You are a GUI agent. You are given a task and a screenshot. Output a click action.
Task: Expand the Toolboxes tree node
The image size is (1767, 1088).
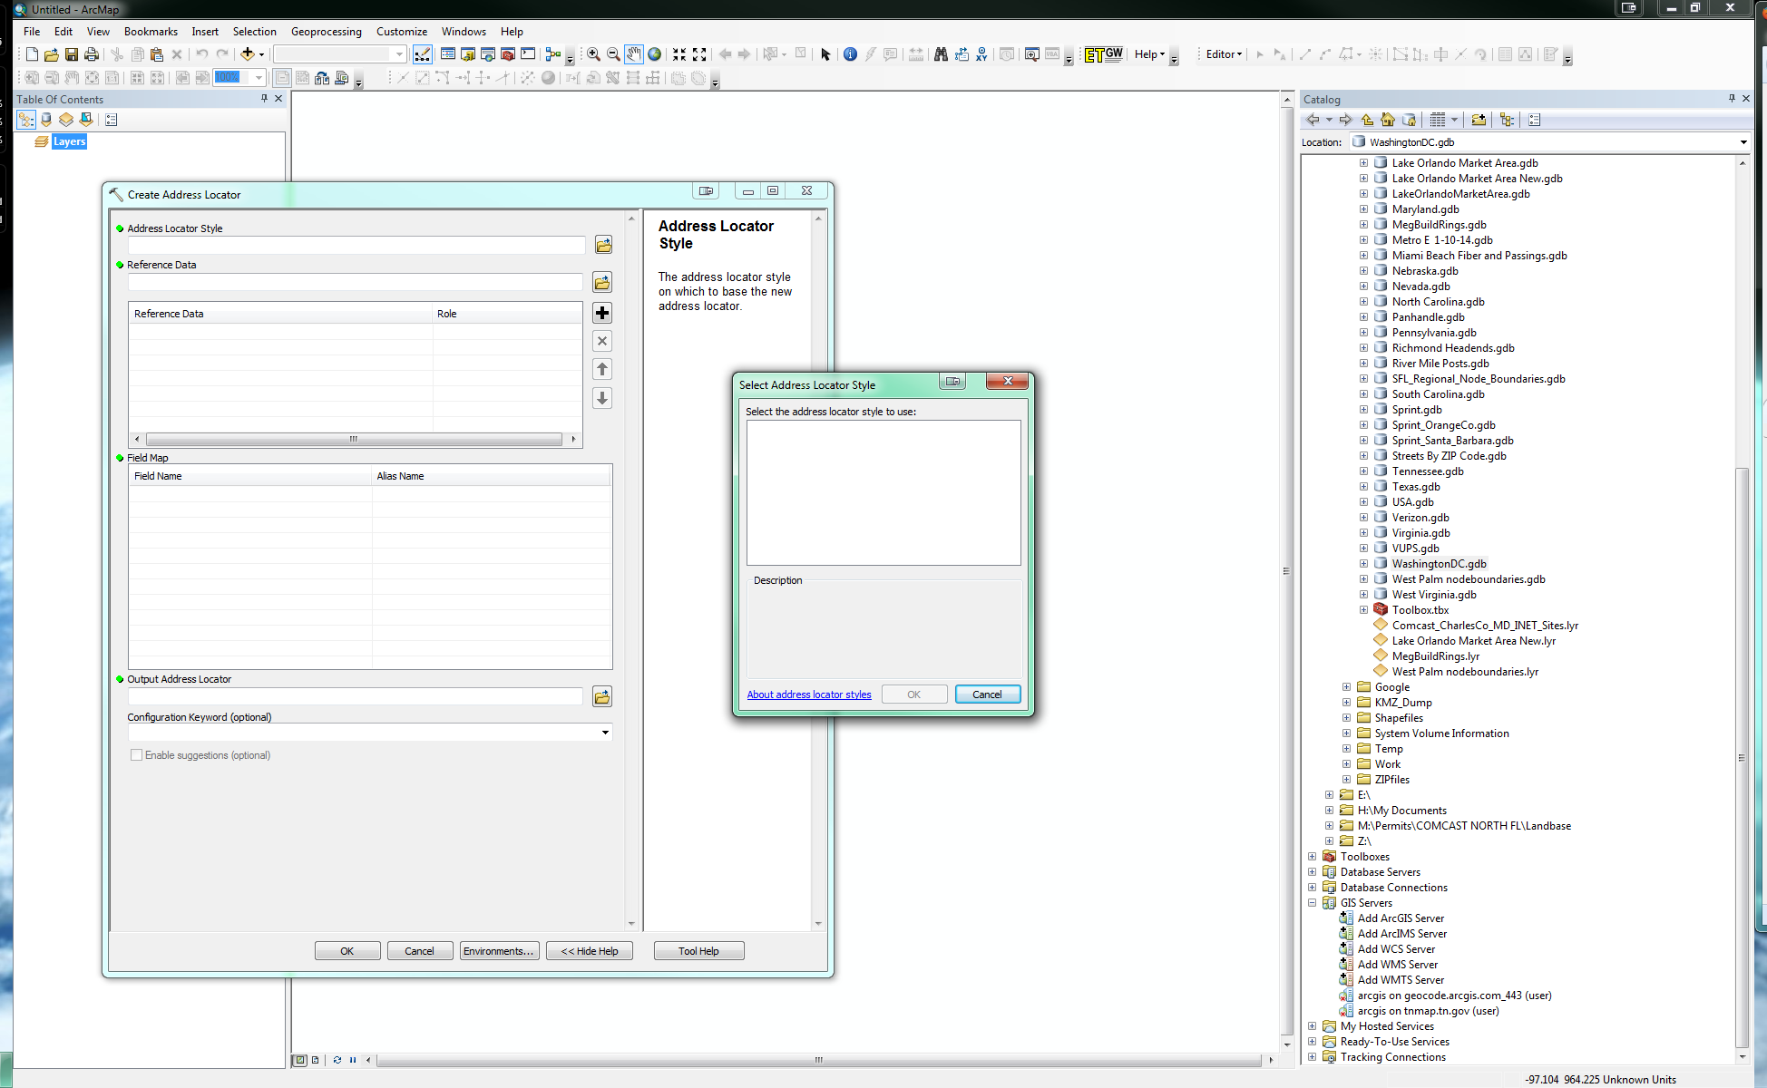point(1312,857)
